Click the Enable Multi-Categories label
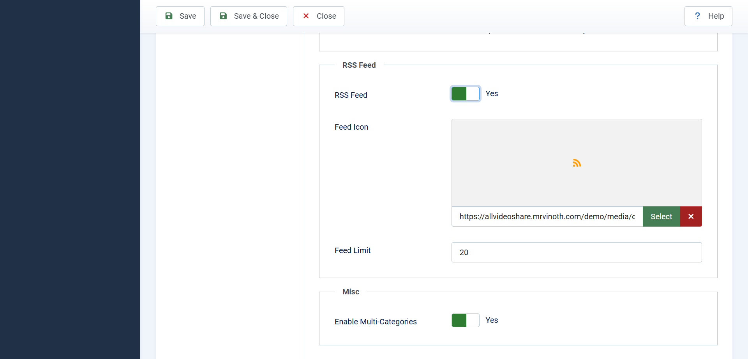The image size is (748, 359). (x=376, y=322)
